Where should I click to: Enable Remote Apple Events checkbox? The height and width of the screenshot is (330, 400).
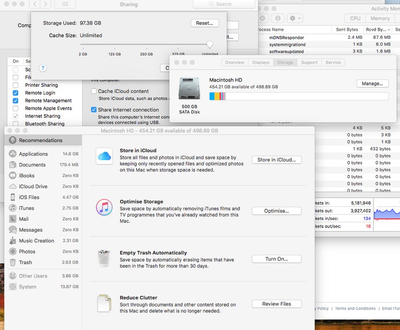(x=15, y=108)
